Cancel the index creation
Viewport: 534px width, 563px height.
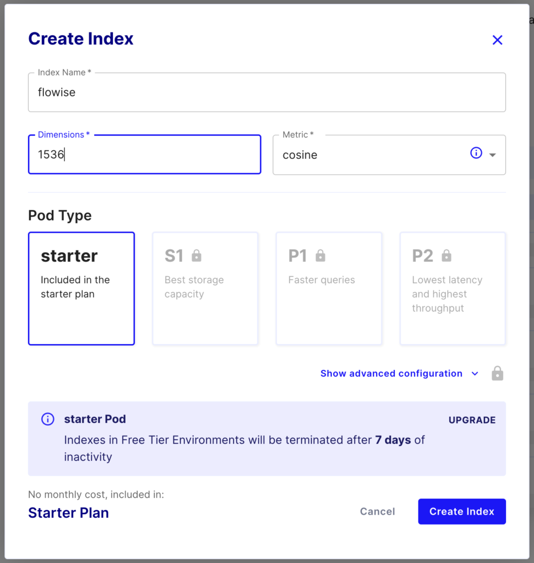tap(377, 511)
